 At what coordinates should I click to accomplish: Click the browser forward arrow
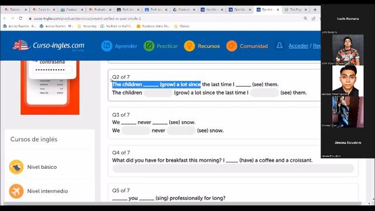coord(12,18)
